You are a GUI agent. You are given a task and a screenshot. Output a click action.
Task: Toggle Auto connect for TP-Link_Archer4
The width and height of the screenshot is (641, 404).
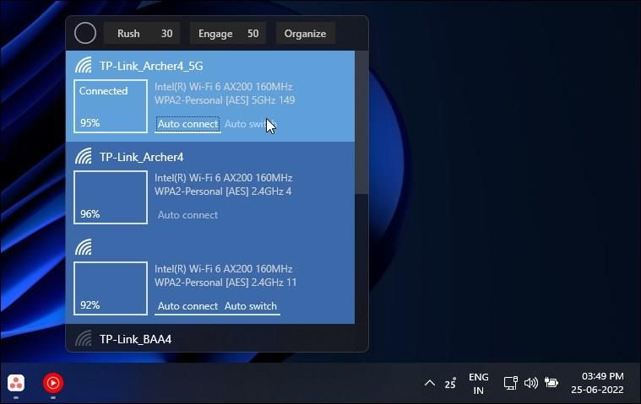(x=187, y=215)
